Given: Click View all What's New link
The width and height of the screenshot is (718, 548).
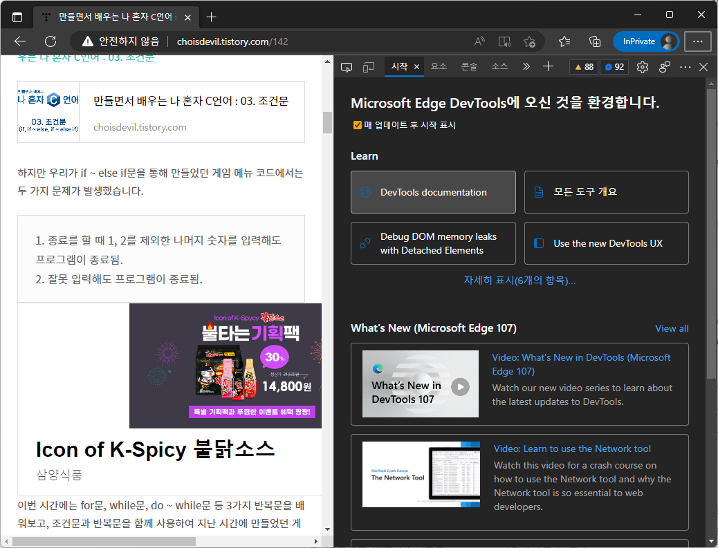Looking at the screenshot, I should pos(672,328).
